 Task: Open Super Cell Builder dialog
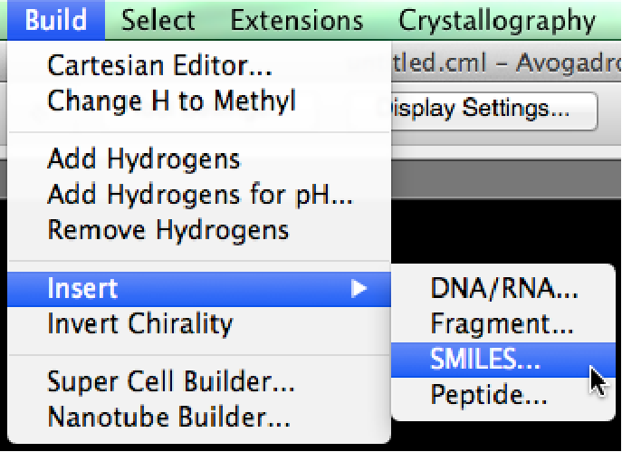171,382
